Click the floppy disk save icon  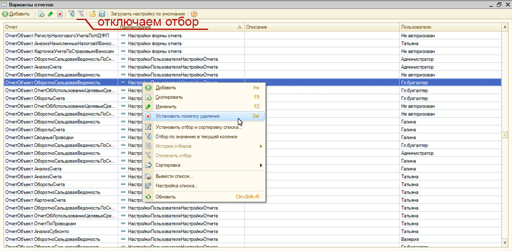coord(102,14)
